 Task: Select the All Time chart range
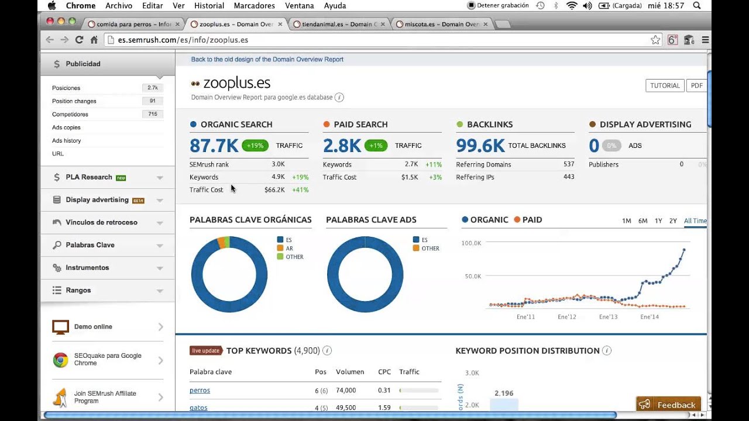(695, 221)
